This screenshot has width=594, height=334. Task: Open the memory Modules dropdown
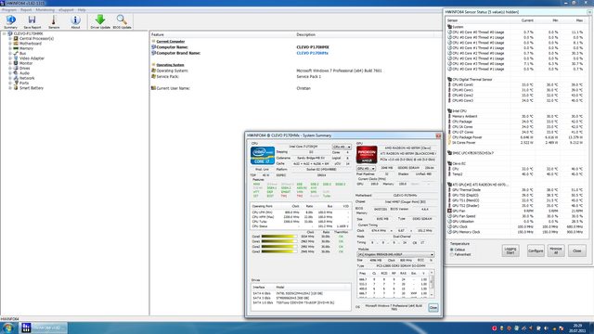[395, 254]
